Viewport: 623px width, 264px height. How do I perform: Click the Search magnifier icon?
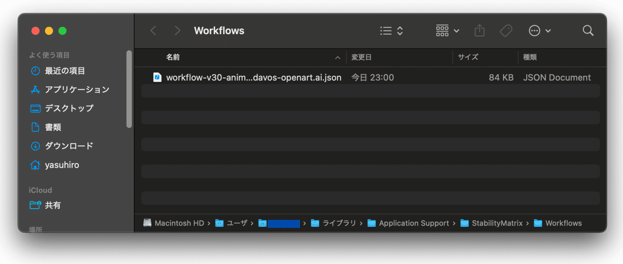(588, 31)
